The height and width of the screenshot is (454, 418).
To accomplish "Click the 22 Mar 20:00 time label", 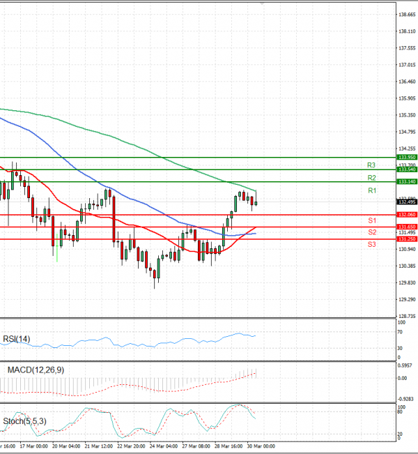I will tap(131, 446).
